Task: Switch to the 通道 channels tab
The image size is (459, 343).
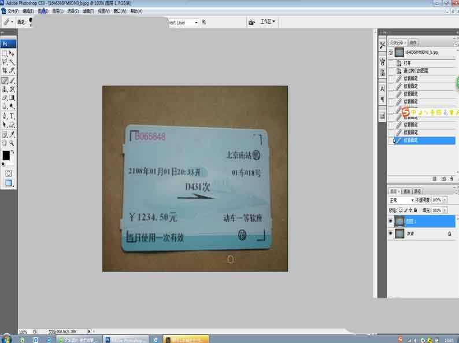Action: coord(407,191)
